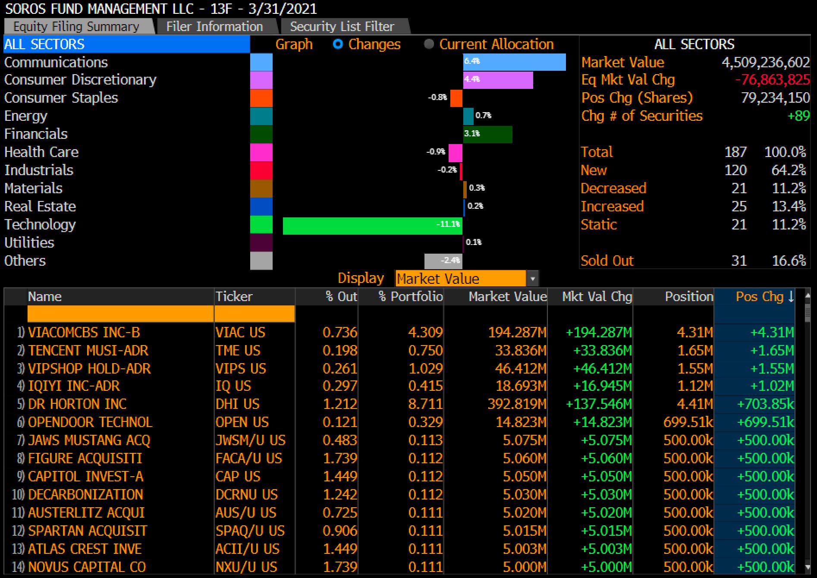Image resolution: width=817 pixels, height=578 pixels.
Task: Open the JAWS MUSTANG ACQ holding
Action: 89,440
